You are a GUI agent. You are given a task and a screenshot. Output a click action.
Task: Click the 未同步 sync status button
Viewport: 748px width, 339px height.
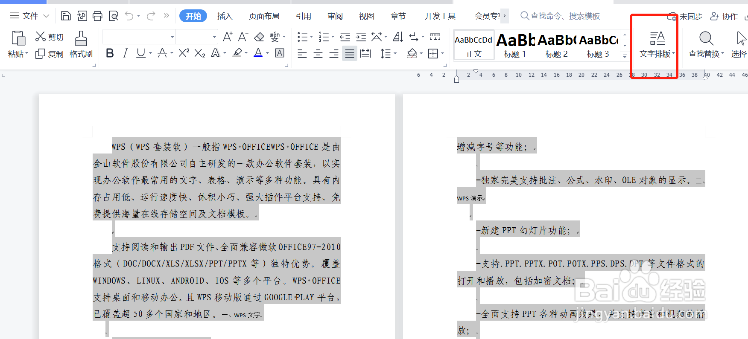(685, 17)
